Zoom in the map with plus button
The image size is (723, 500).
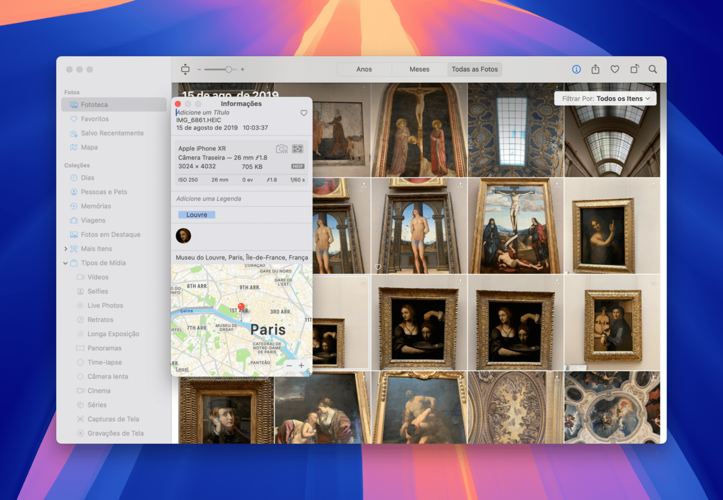click(301, 366)
